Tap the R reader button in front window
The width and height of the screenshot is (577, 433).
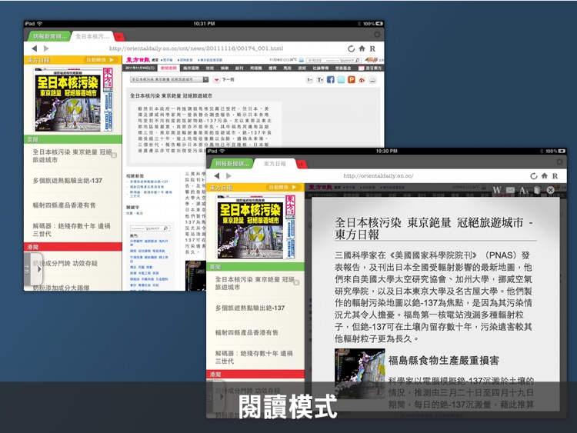555,176
